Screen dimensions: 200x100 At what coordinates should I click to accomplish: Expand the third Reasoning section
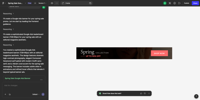[x=8, y=45]
